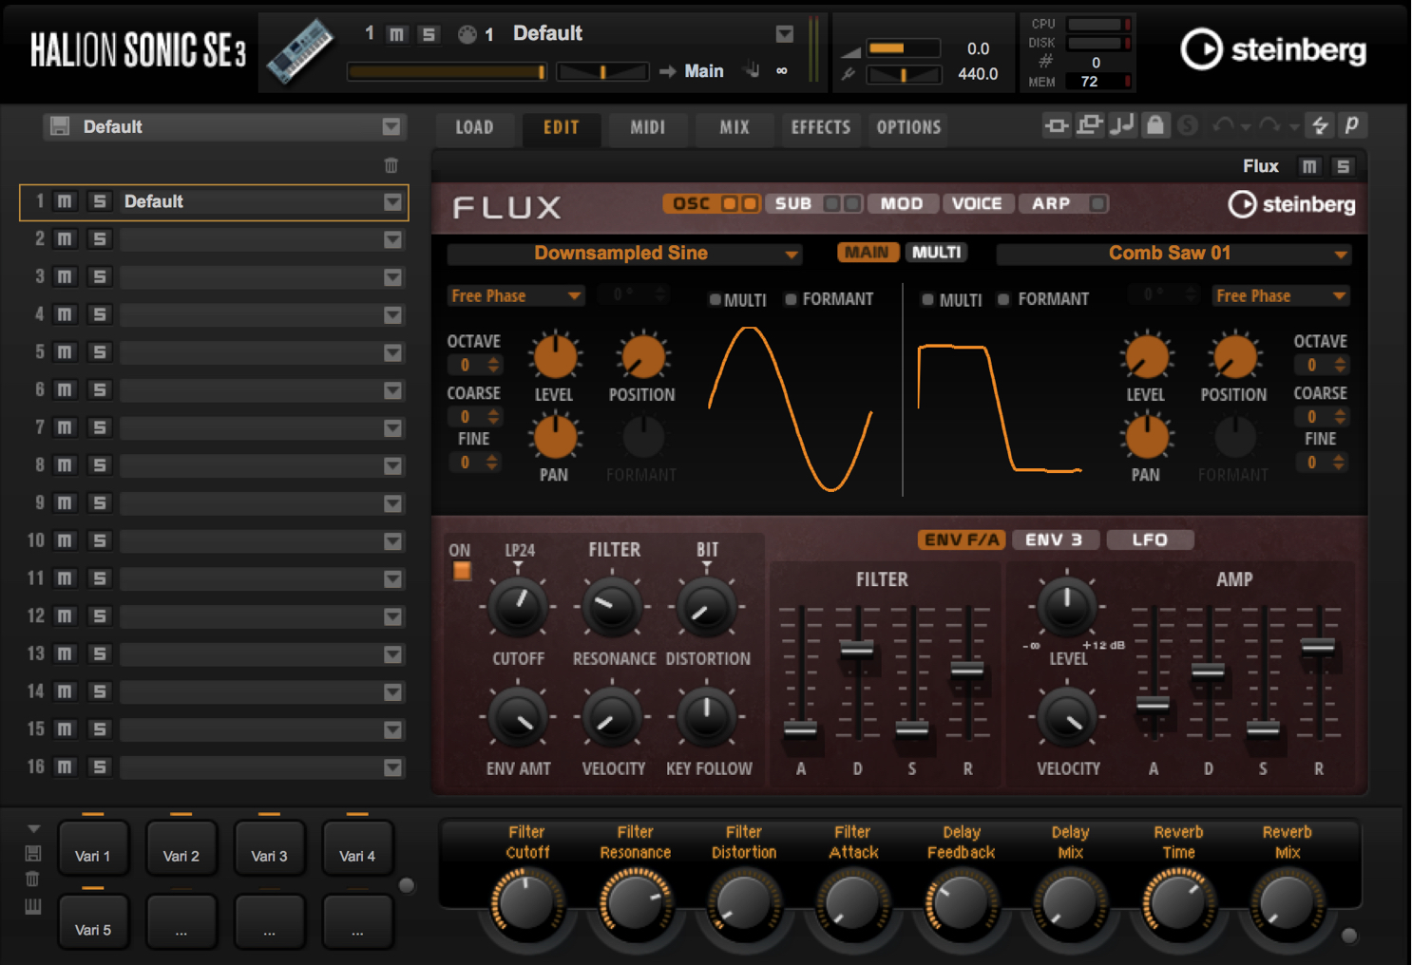Image resolution: width=1412 pixels, height=965 pixels.
Task: Click the first toolbar icon left of the lock
Action: pyautogui.click(x=1057, y=125)
